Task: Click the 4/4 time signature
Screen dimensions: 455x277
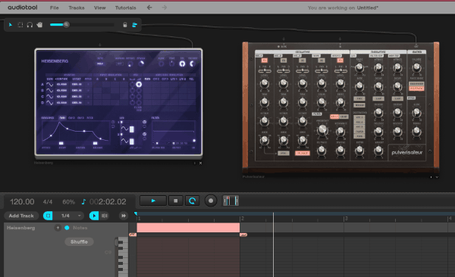Action: [48, 201]
